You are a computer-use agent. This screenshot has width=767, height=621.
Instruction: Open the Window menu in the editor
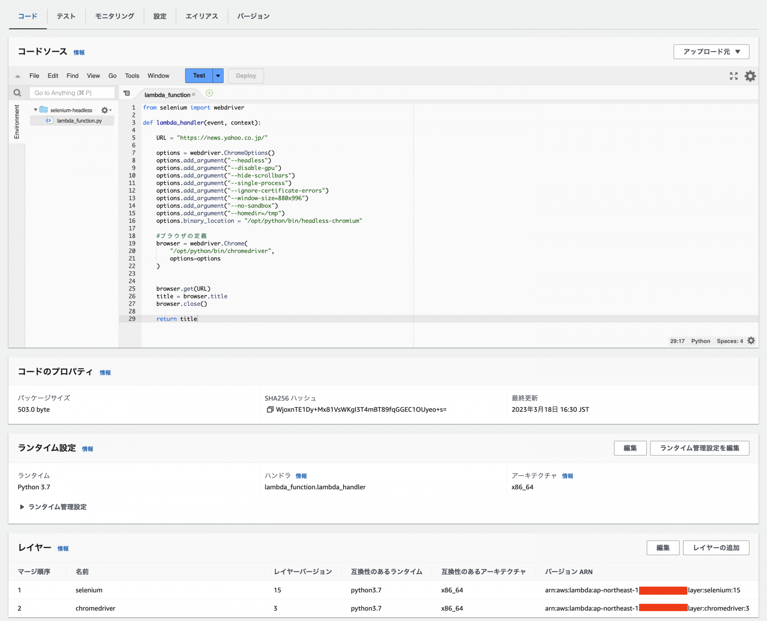point(158,75)
